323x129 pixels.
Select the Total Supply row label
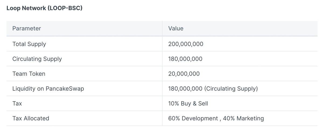pyautogui.click(x=29, y=44)
